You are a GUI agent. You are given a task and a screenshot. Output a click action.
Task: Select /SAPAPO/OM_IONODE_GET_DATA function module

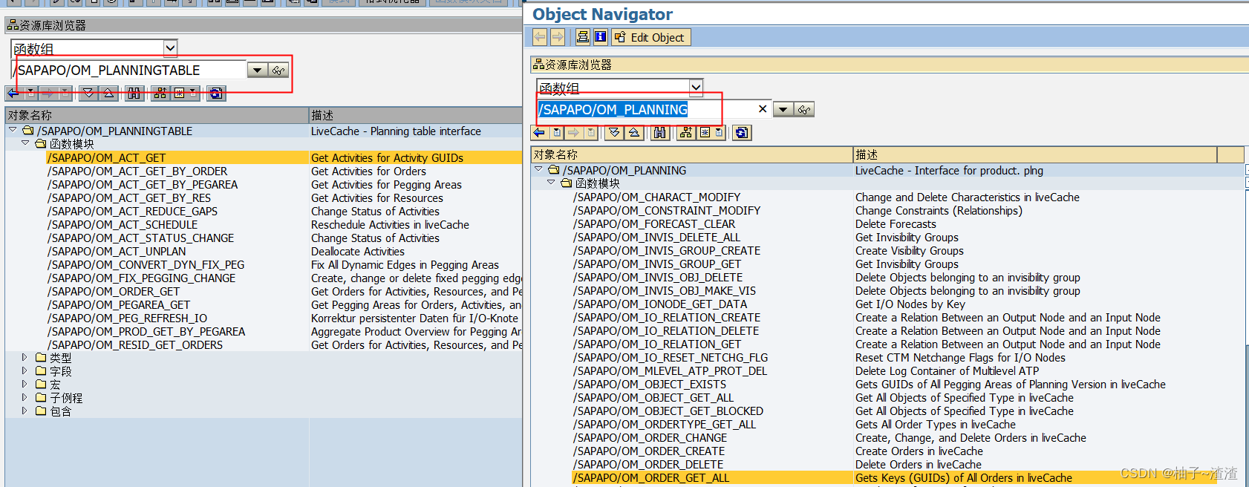tap(660, 304)
